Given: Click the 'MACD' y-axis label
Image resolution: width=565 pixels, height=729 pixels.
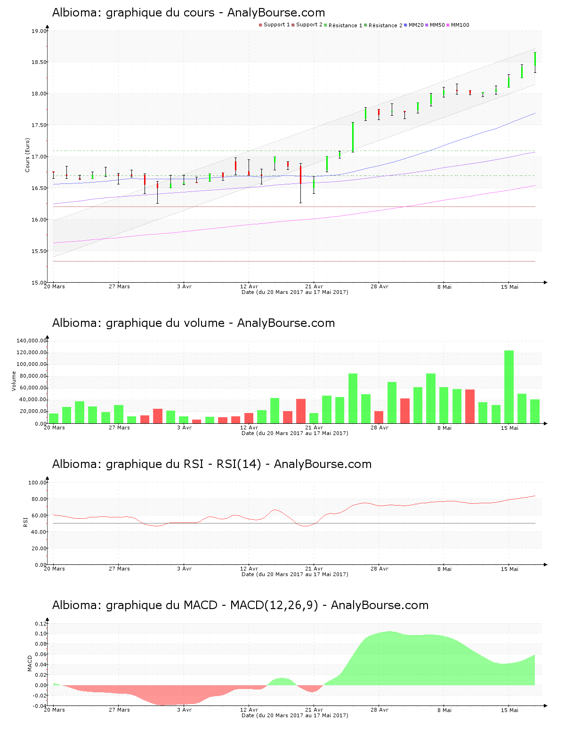Looking at the screenshot, I should (x=30, y=663).
